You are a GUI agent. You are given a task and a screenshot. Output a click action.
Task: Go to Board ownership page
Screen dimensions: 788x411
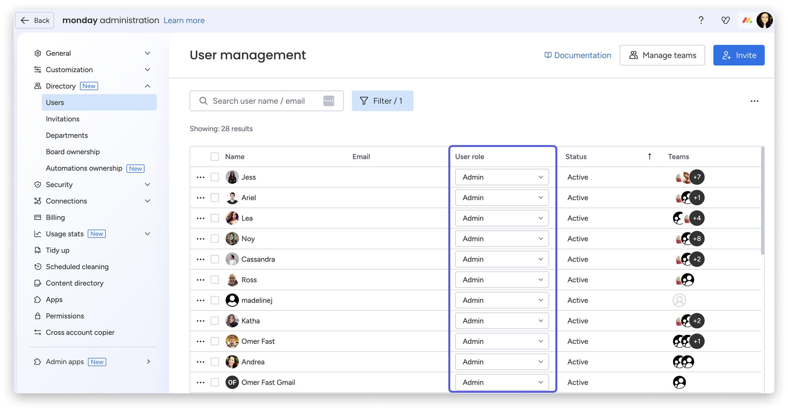pyautogui.click(x=73, y=152)
